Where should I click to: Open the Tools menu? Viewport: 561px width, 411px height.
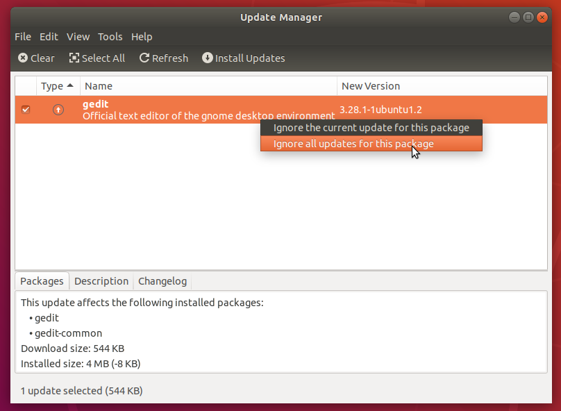pos(110,36)
